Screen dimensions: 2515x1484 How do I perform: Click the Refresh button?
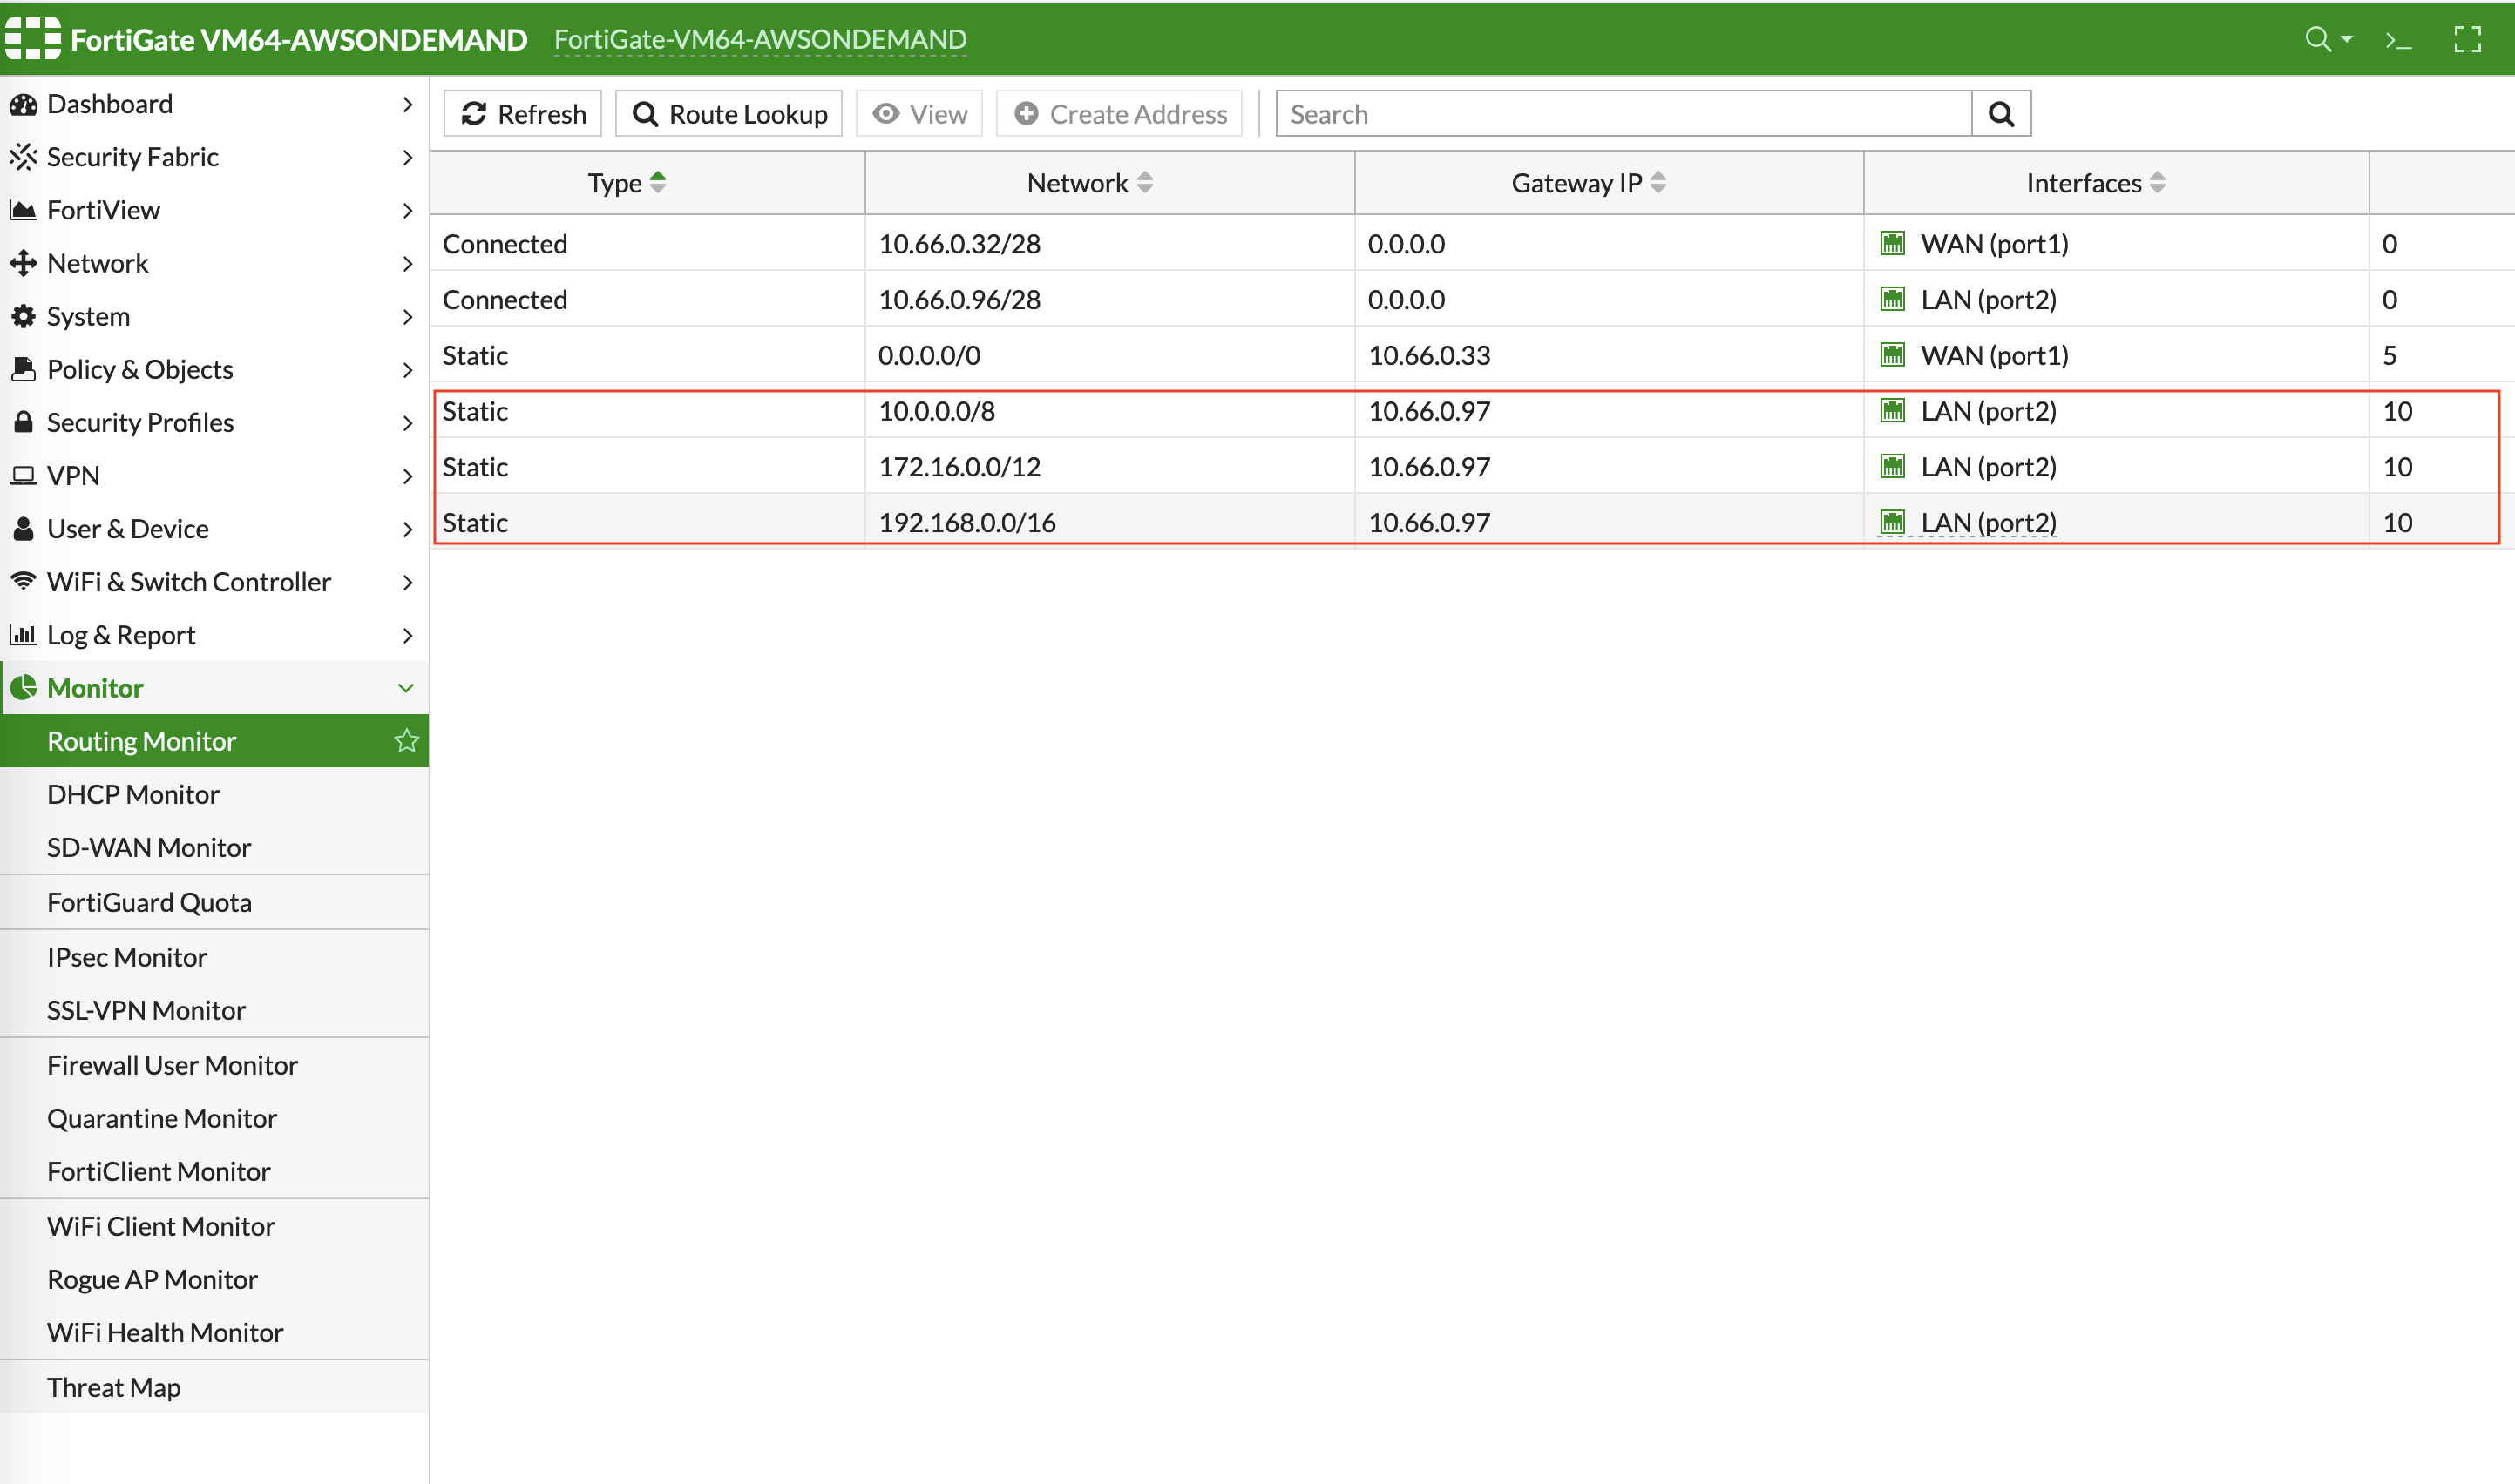(525, 111)
